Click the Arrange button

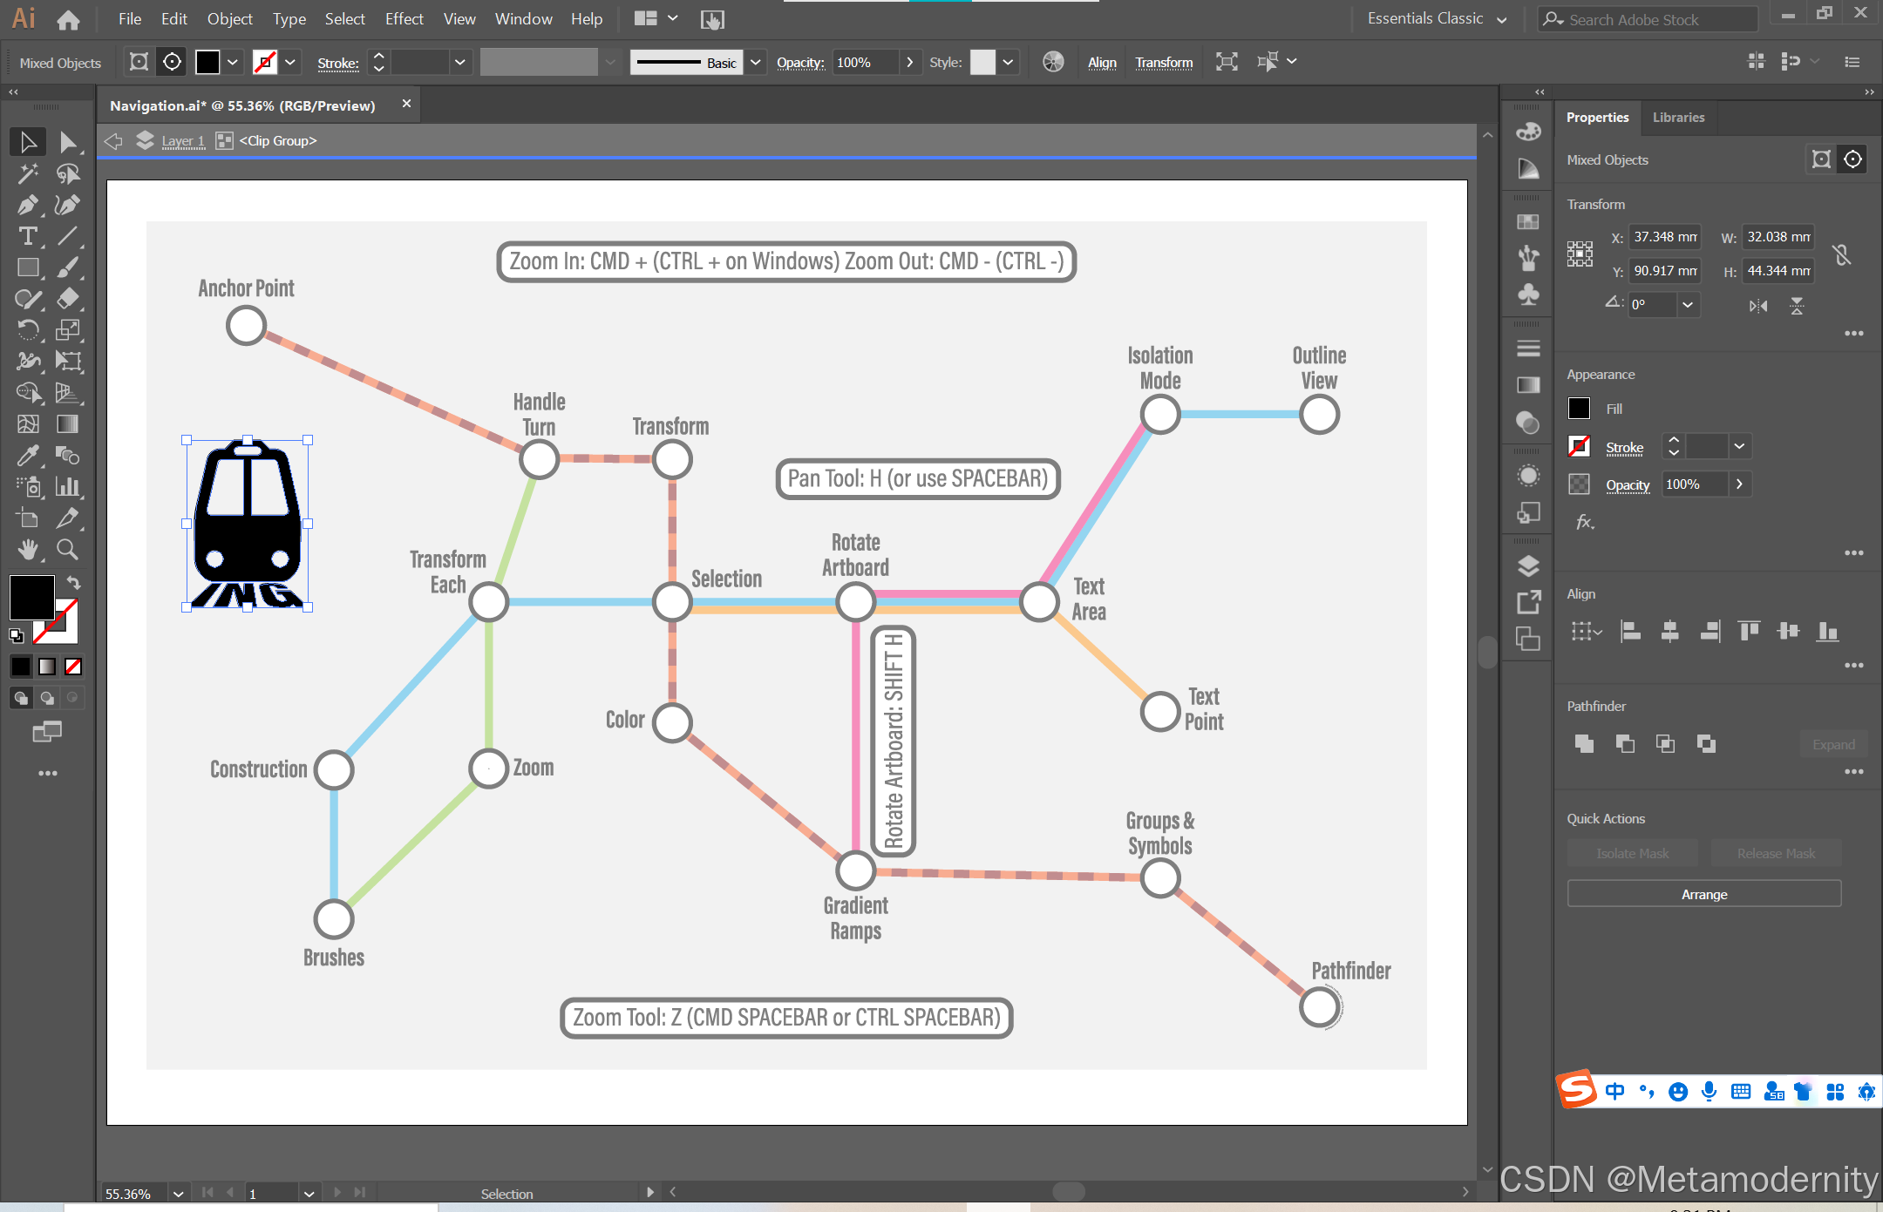pos(1703,895)
